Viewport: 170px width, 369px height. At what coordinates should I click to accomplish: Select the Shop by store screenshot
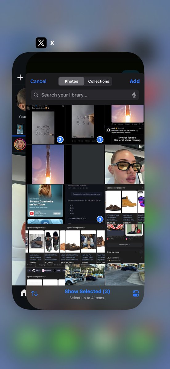point(125,244)
